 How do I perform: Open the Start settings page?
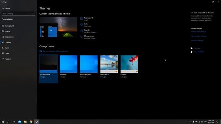[7, 53]
